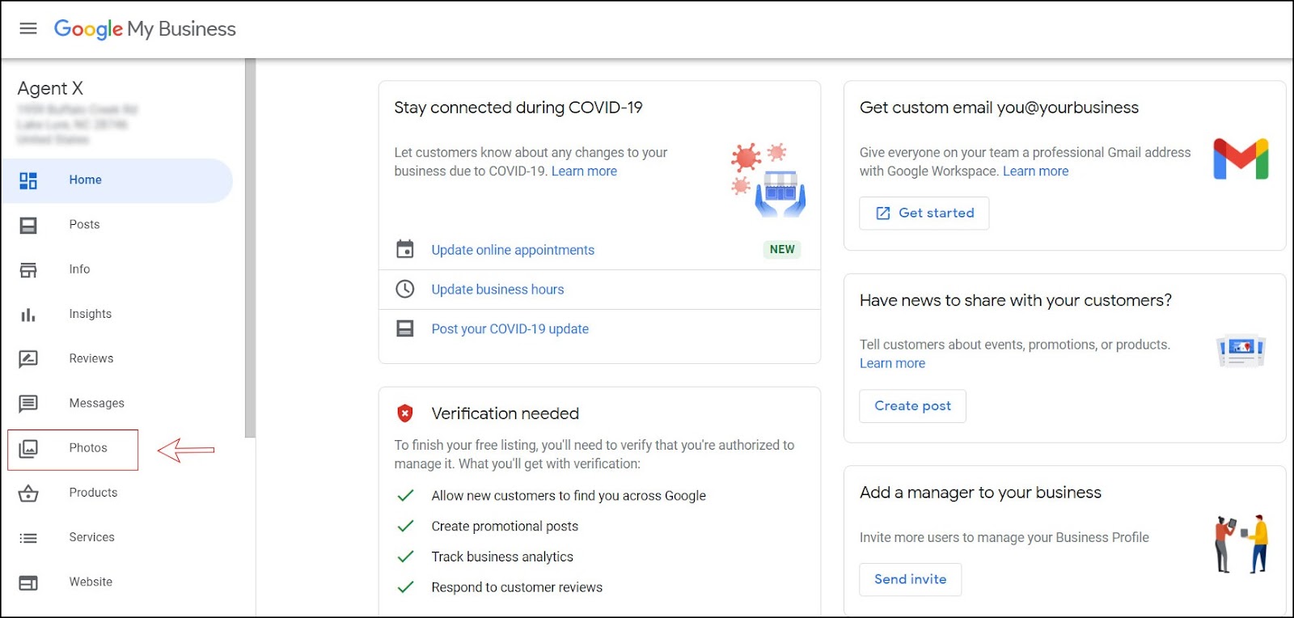This screenshot has width=1294, height=618.
Task: Click the Get started button
Action: pos(924,214)
